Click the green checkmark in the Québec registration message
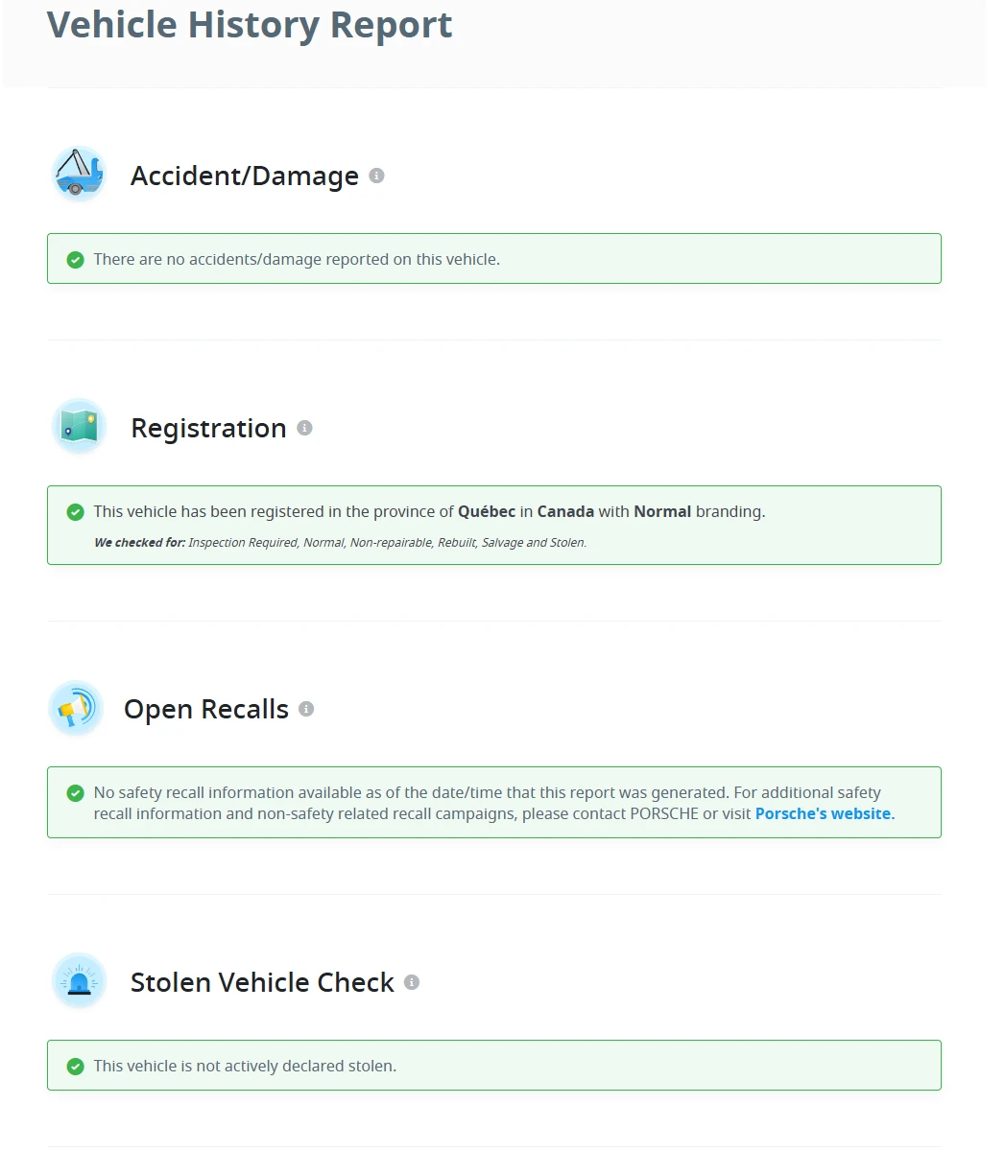 75,512
